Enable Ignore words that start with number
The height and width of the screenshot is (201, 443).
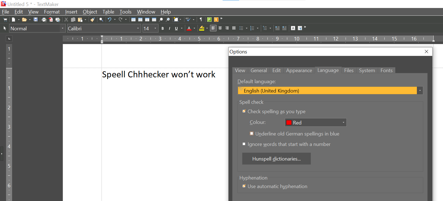coord(244,144)
